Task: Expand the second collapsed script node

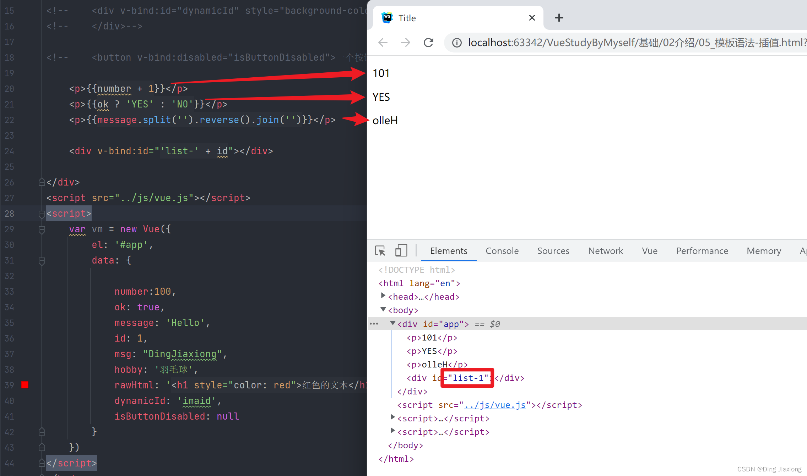Action: [x=392, y=431]
